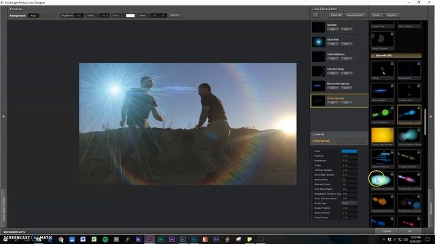The height and width of the screenshot is (244, 435).
Task: Click the Noise Amount value field
Action: 349,213
